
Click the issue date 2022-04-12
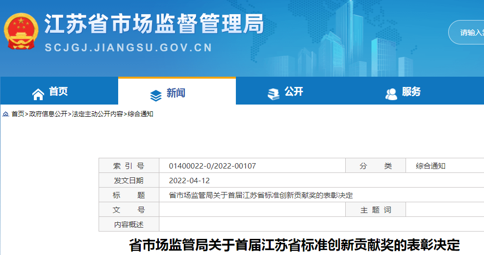click(x=189, y=181)
